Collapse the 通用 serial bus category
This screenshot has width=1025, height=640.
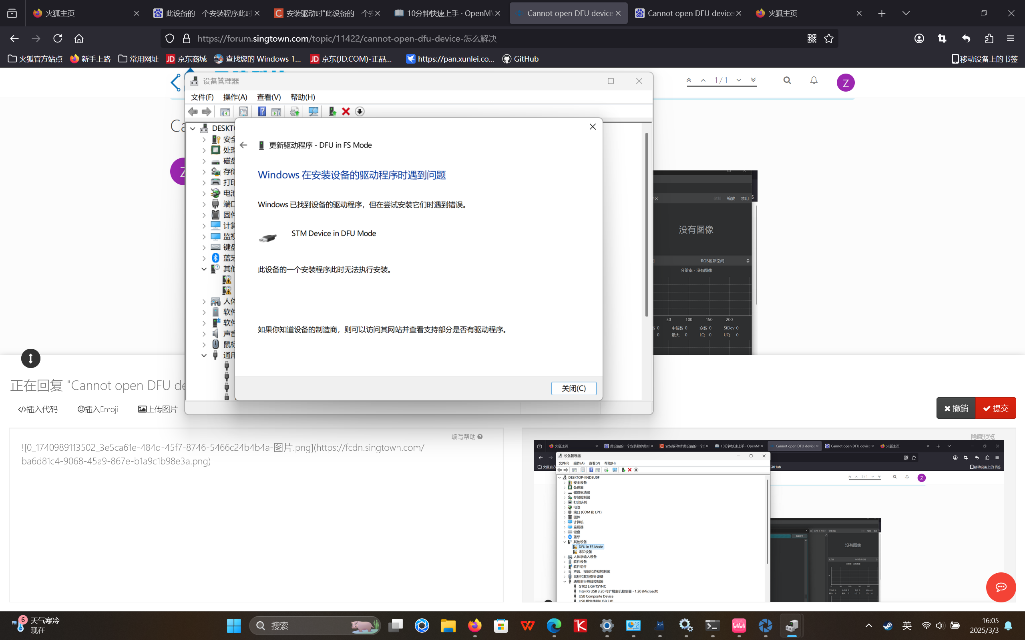(x=204, y=355)
